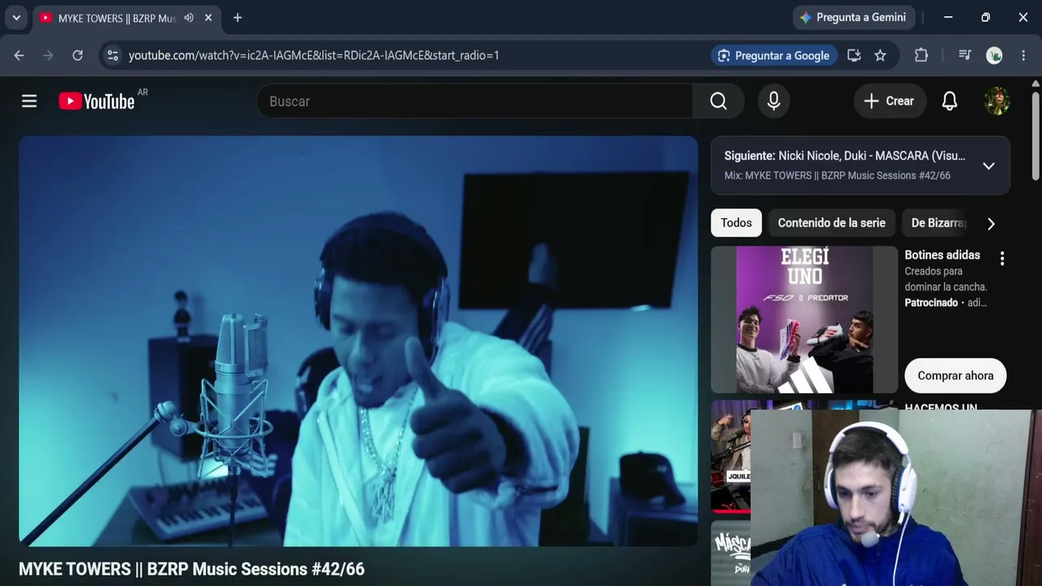Image resolution: width=1042 pixels, height=586 pixels.
Task: Click the Patrocinado label in the ad
Action: [x=931, y=303]
